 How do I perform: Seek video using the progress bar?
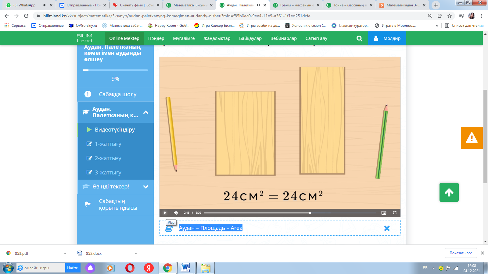(290, 213)
